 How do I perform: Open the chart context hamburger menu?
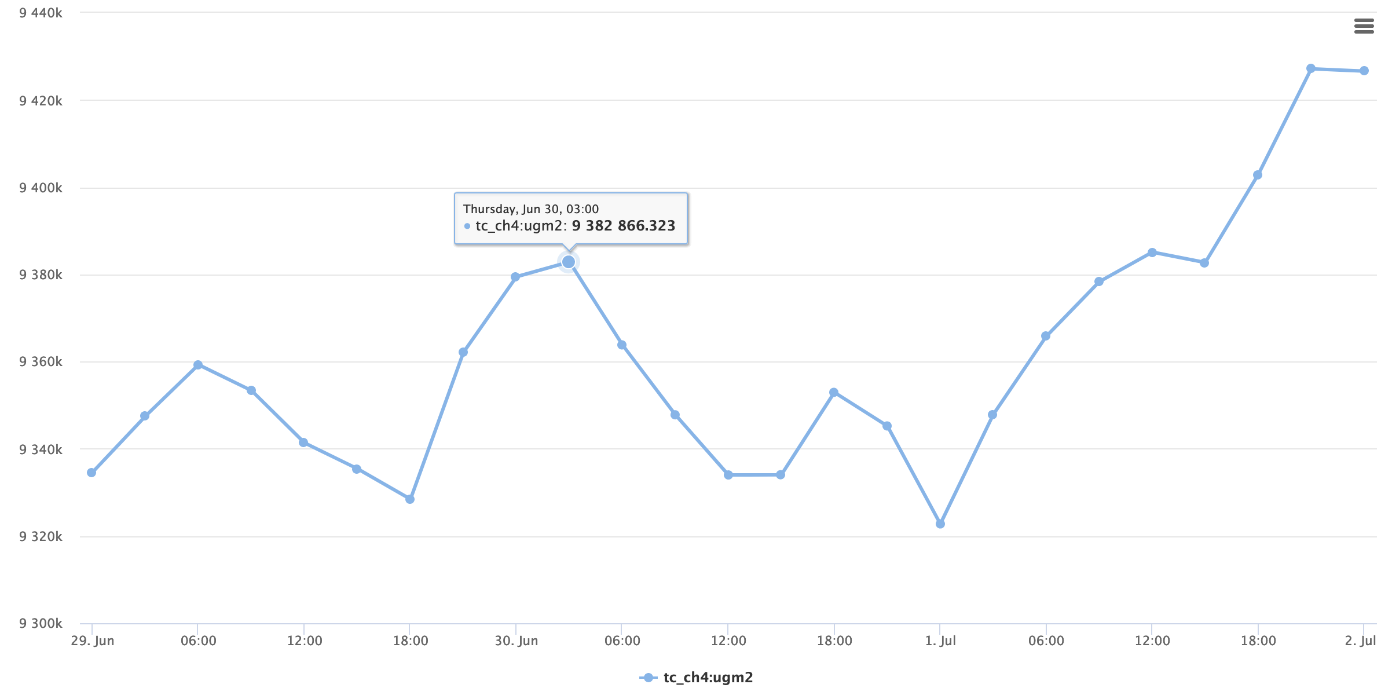click(x=1364, y=26)
